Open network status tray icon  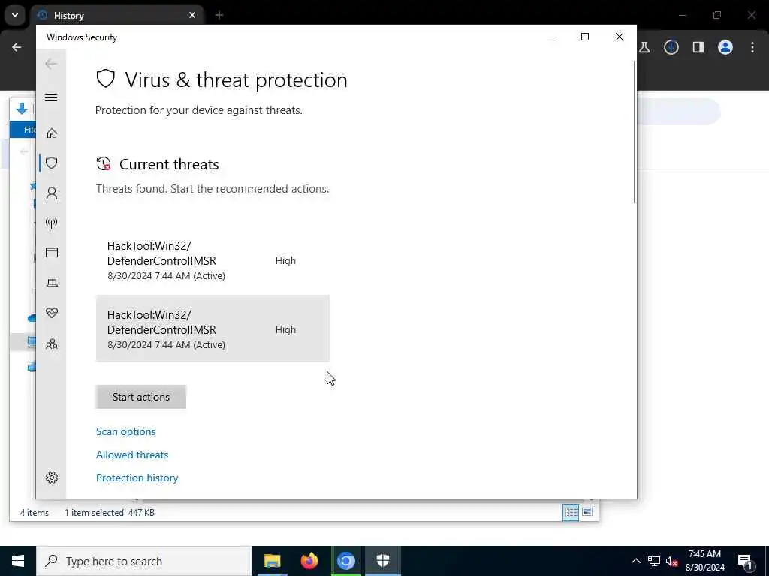(654, 561)
